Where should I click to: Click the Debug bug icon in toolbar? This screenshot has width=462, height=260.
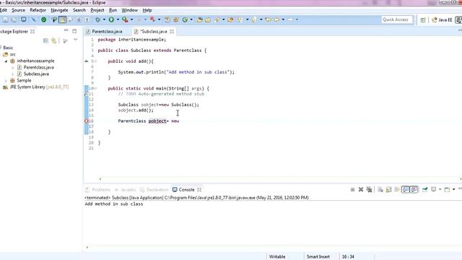tap(97, 19)
